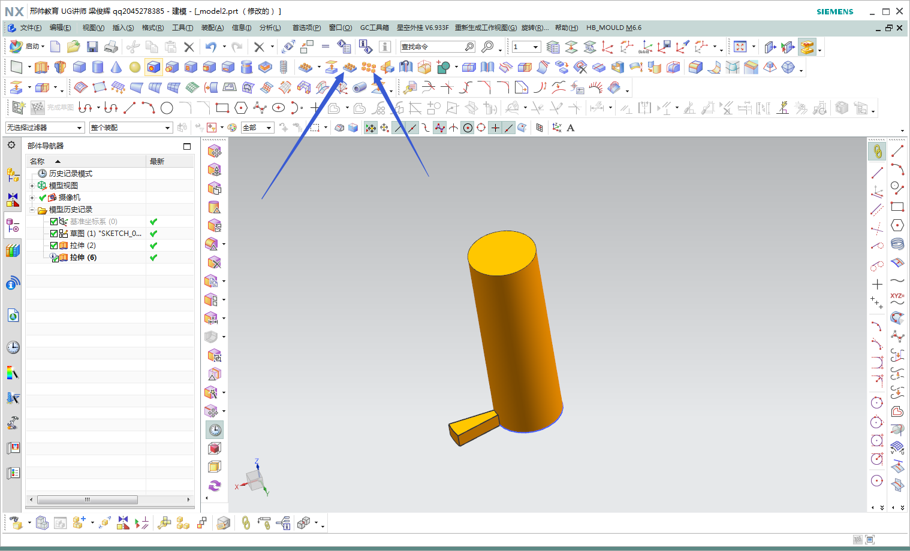Open the 分析(L) menu
This screenshot has height=551, width=910.
point(270,28)
